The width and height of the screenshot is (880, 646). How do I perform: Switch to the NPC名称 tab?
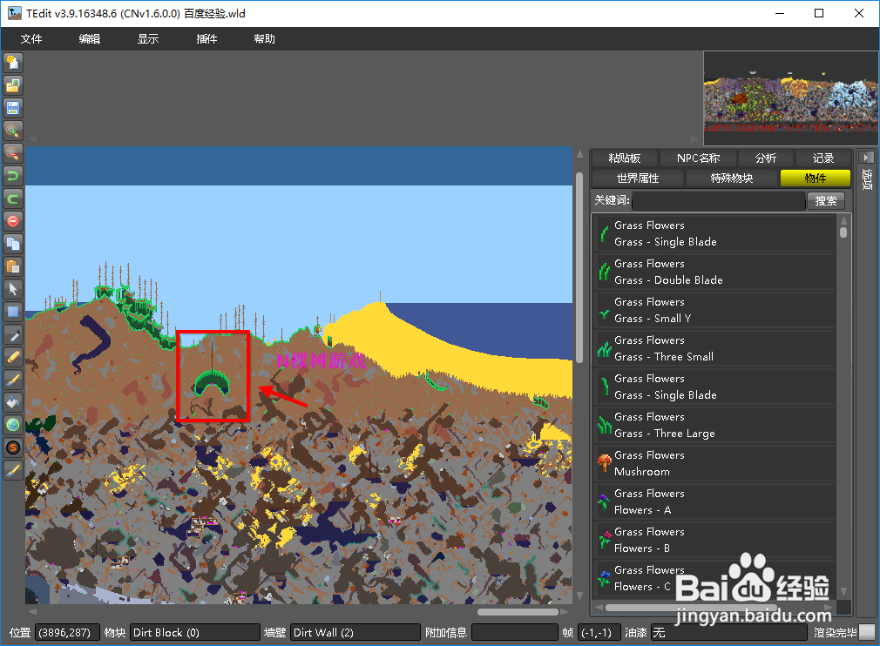pos(698,158)
